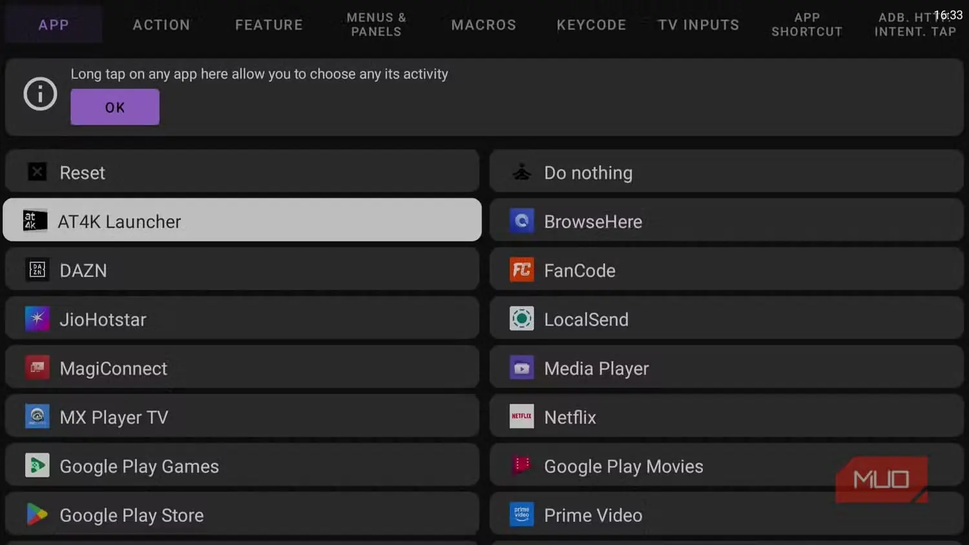Image resolution: width=969 pixels, height=545 pixels.
Task: Select the MX Player TV label
Action: point(114,418)
